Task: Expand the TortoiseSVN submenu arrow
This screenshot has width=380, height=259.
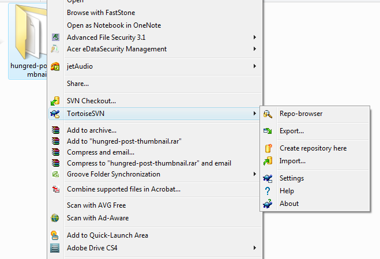Action: click(255, 113)
